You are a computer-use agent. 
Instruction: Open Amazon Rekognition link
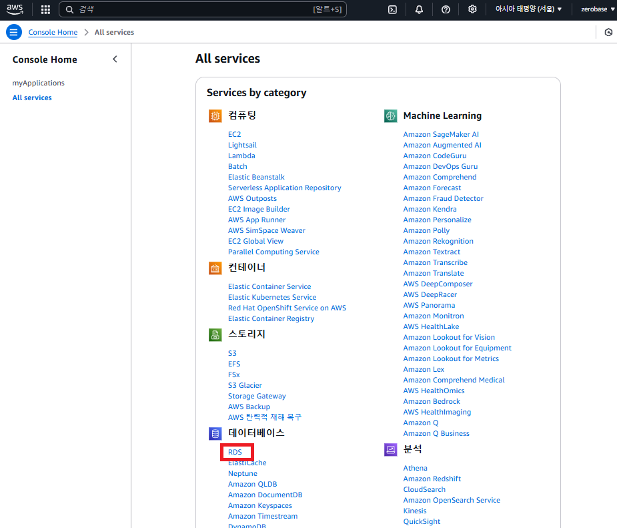click(x=438, y=241)
